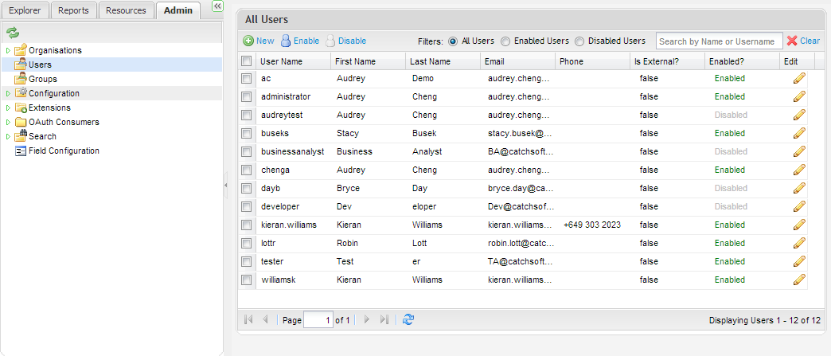Click the refresh icon in the Admin tree panel
Screen dimensions: 831x356
(x=12, y=33)
